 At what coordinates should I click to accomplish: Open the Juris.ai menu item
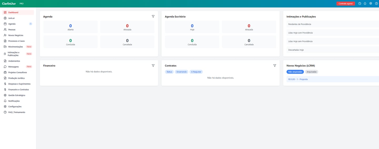point(18,18)
